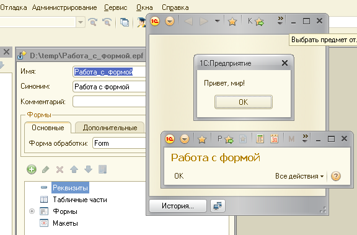This screenshot has height=235, width=357.
Task: Click the M memory icon in form window
Action: (291, 139)
